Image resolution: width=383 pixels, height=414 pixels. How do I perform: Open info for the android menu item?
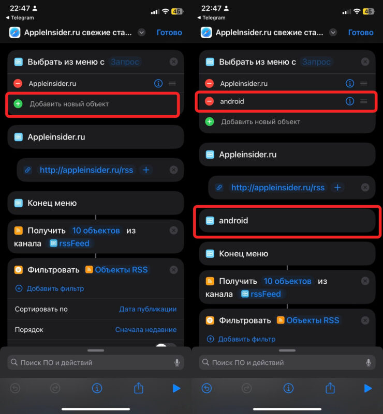click(x=350, y=101)
